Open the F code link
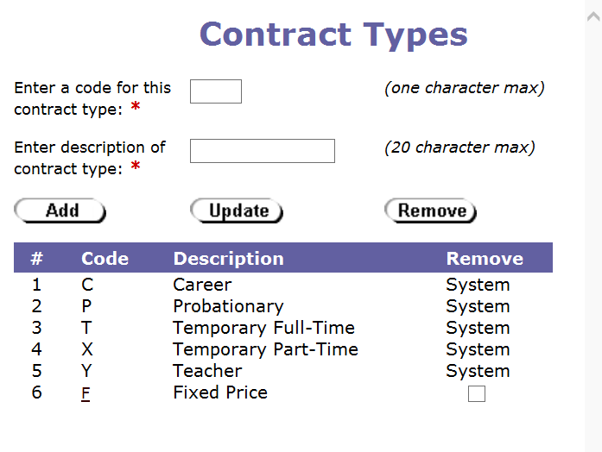This screenshot has width=602, height=452. (86, 393)
